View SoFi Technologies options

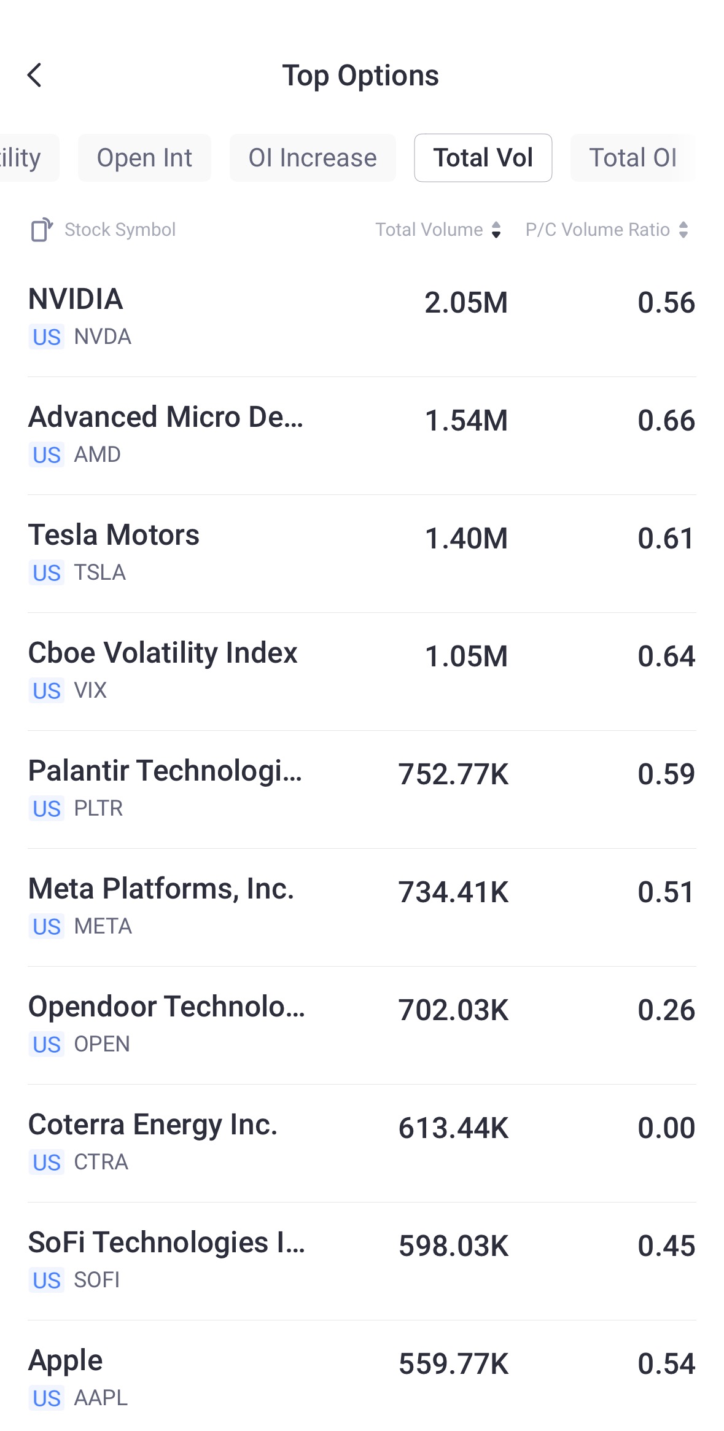362,1260
